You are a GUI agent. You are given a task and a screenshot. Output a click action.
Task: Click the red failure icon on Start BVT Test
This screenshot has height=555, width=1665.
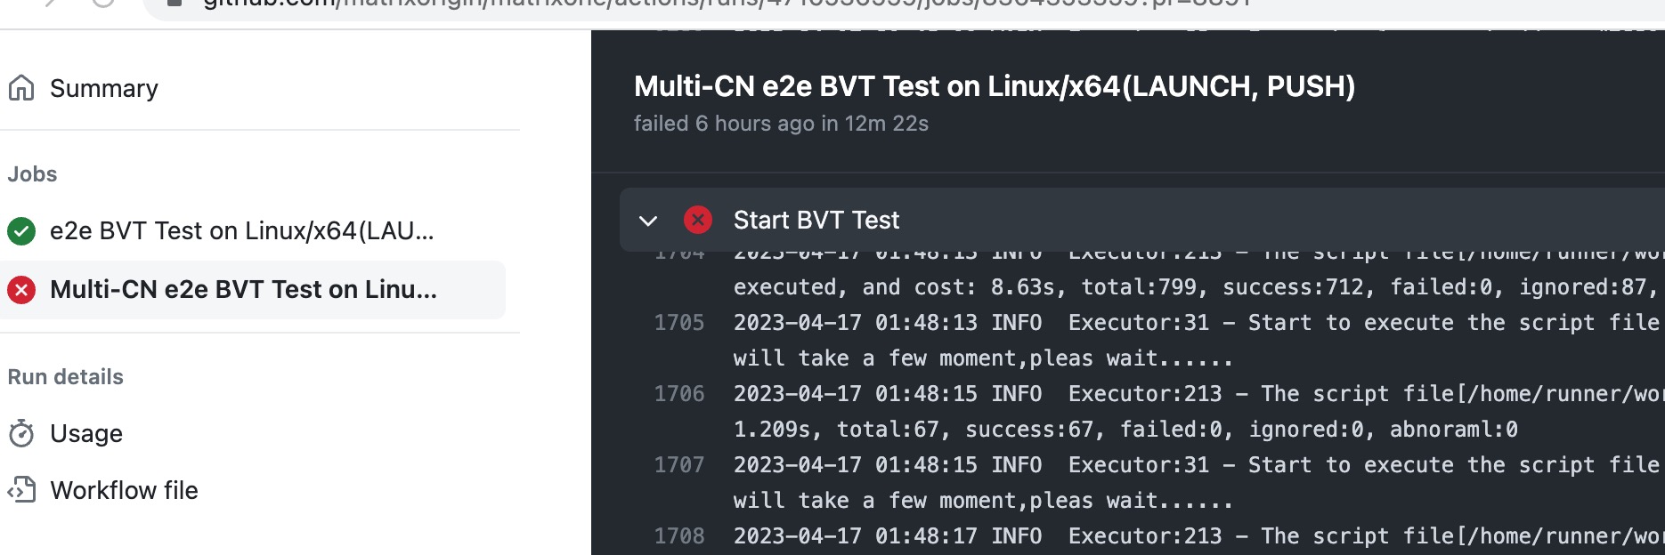point(698,220)
